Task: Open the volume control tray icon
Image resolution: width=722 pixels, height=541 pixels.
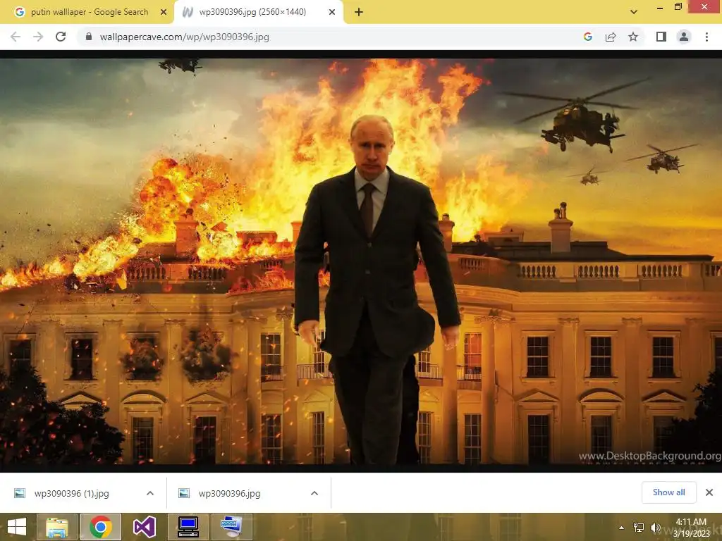Action: click(x=656, y=528)
